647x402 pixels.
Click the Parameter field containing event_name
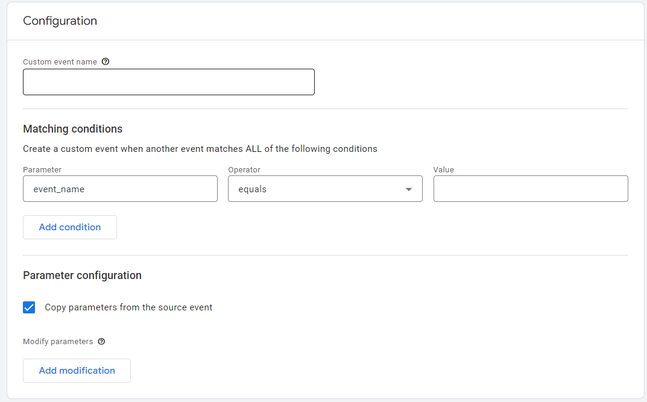coord(120,189)
